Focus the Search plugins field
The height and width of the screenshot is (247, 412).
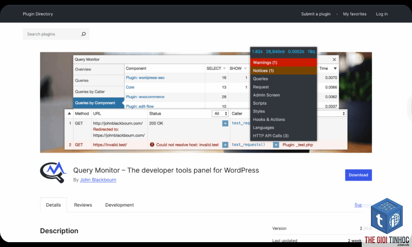pos(56,34)
